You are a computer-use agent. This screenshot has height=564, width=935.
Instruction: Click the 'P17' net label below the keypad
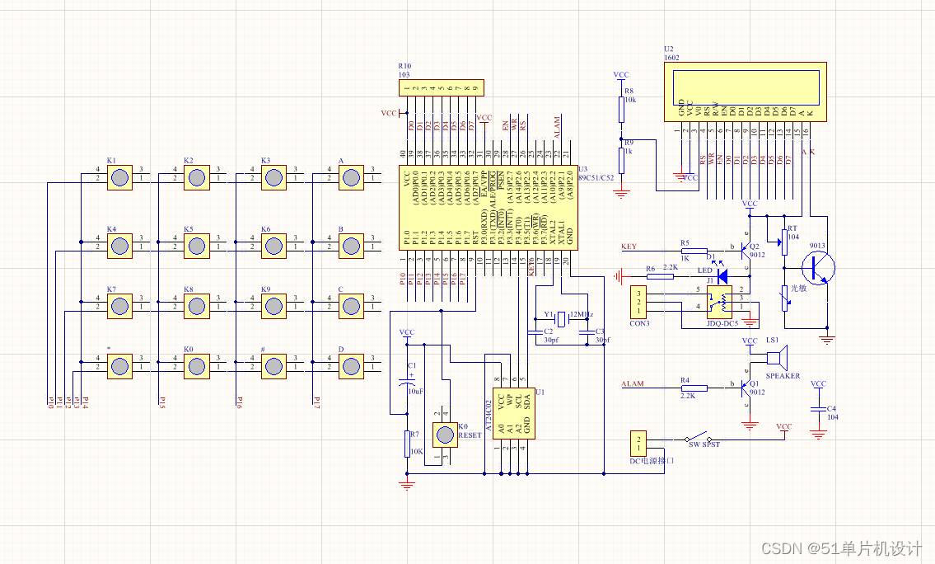point(316,402)
